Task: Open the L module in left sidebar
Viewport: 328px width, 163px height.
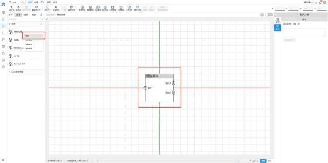Action: tap(3, 33)
